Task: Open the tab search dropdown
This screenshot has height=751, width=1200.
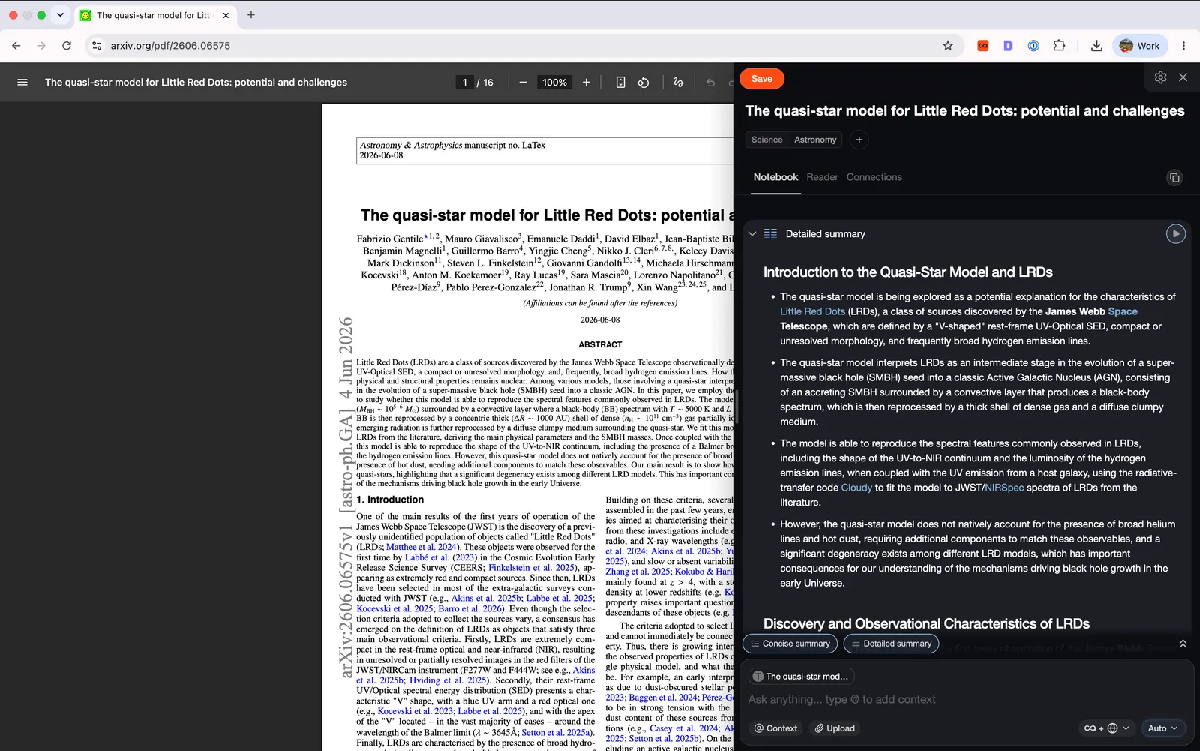Action: (60, 15)
